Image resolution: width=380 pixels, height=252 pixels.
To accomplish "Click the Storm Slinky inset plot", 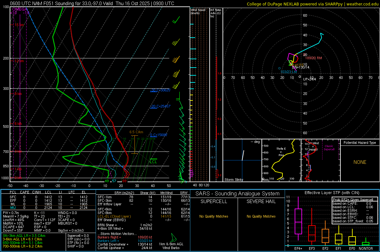I will click(x=242, y=160).
